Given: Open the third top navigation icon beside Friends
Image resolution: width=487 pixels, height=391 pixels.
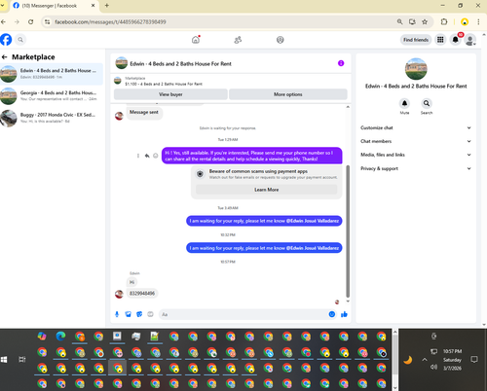Looking at the screenshot, I should tap(280, 40).
